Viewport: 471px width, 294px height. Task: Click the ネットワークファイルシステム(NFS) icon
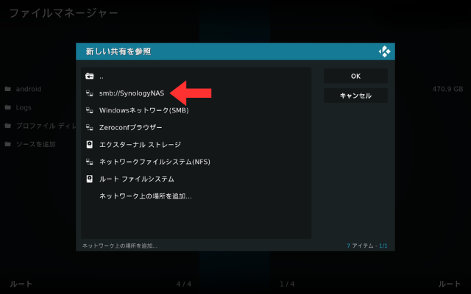tap(89, 162)
